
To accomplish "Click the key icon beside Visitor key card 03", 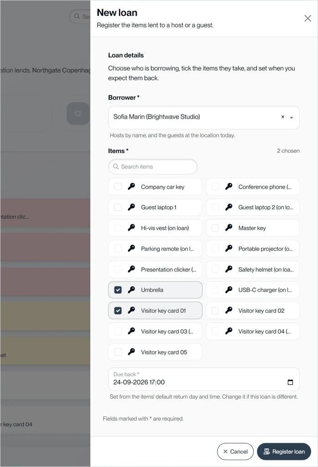I will [x=131, y=331].
